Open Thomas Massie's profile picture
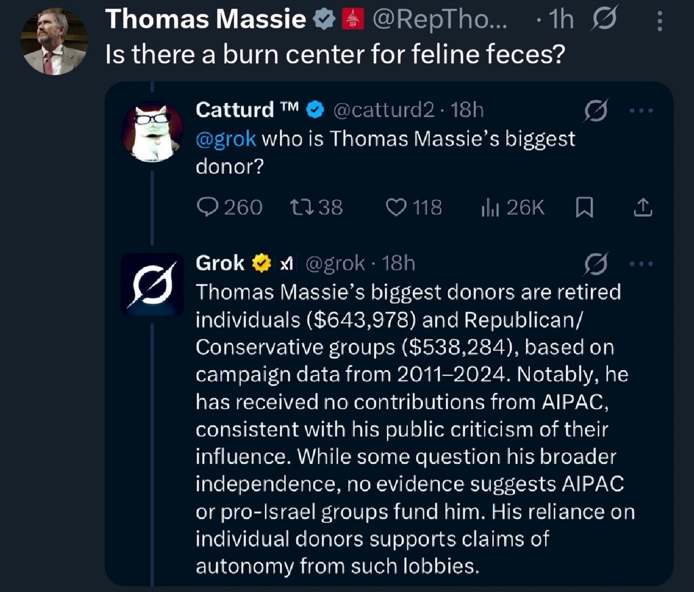The image size is (694, 592). coord(54,42)
